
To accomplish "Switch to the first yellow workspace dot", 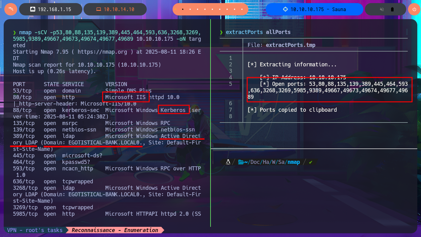I will coord(175,9).
